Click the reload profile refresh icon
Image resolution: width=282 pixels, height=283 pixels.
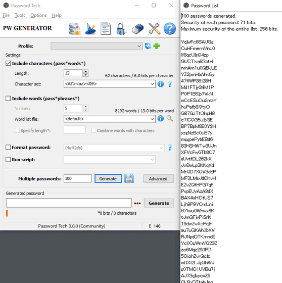(x=148, y=46)
